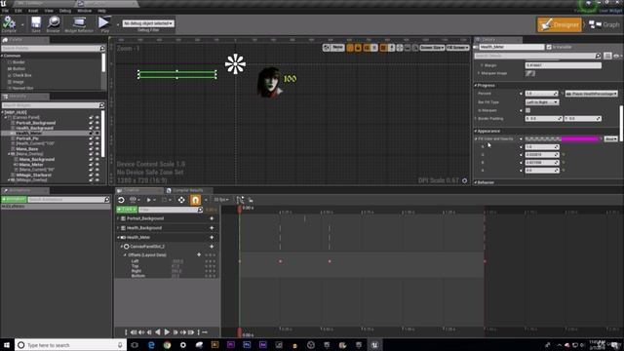Collapse the Mana_Overlay hierarchy node
Screen dimensions: 624x351
point(9,154)
